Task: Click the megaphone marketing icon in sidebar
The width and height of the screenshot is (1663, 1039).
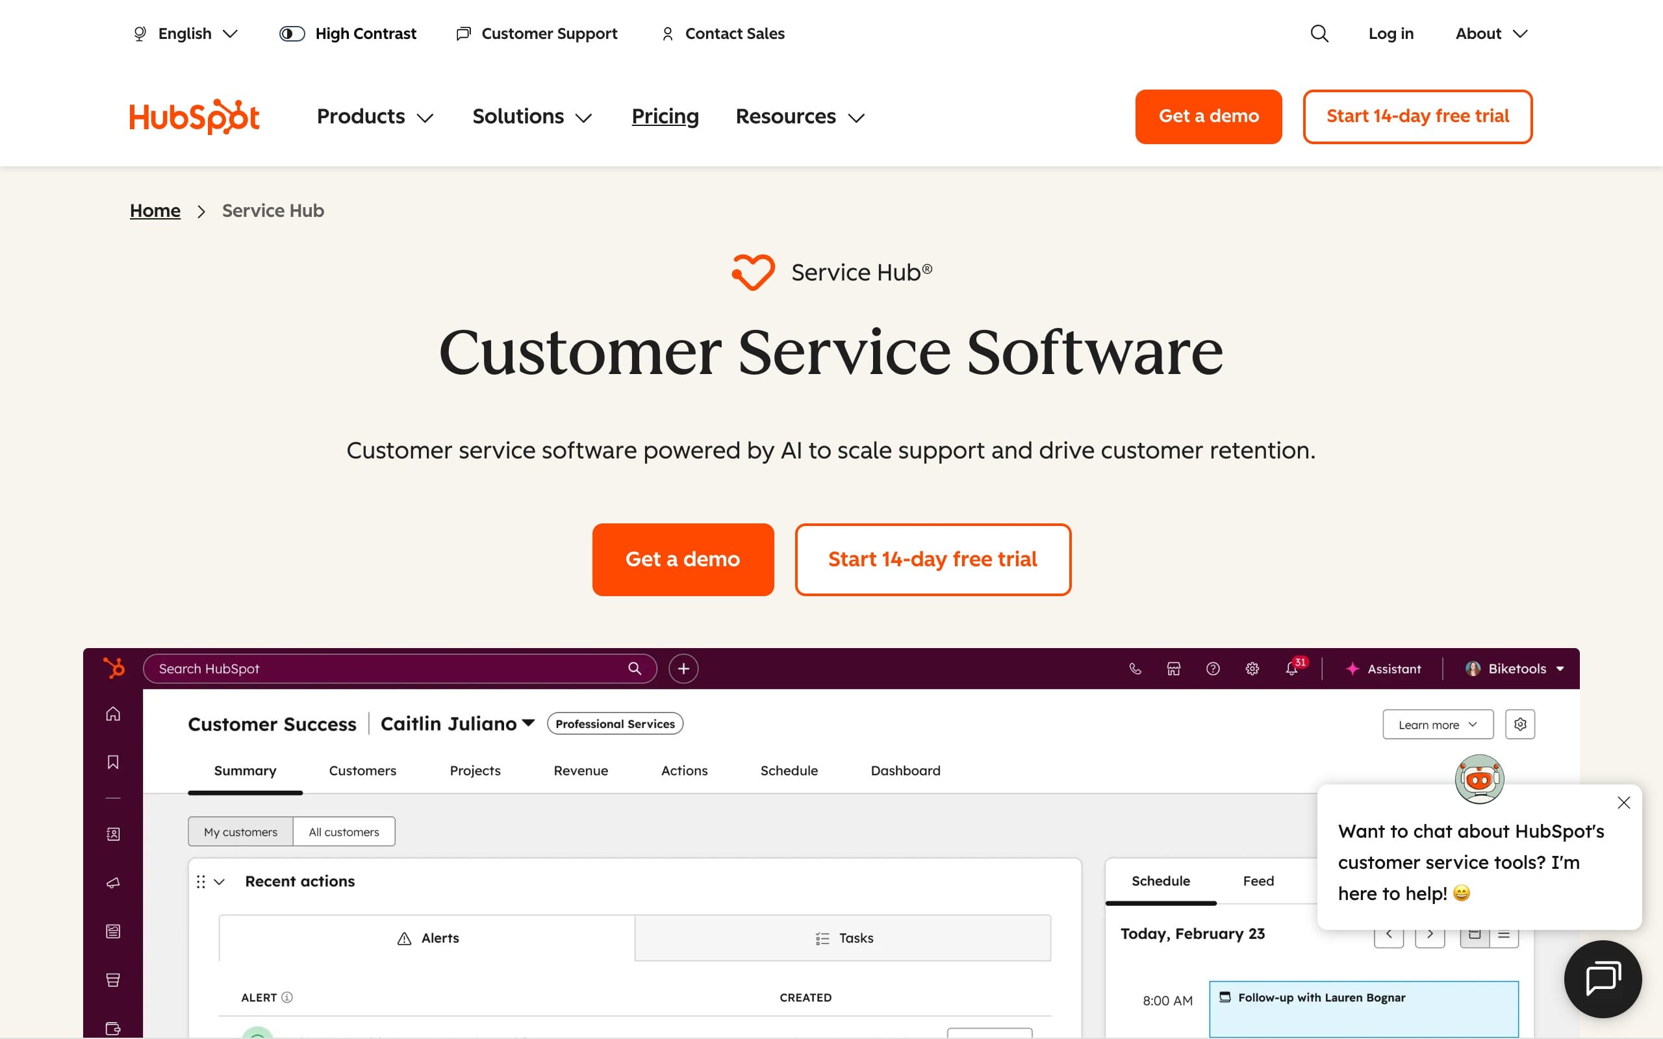Action: [114, 883]
